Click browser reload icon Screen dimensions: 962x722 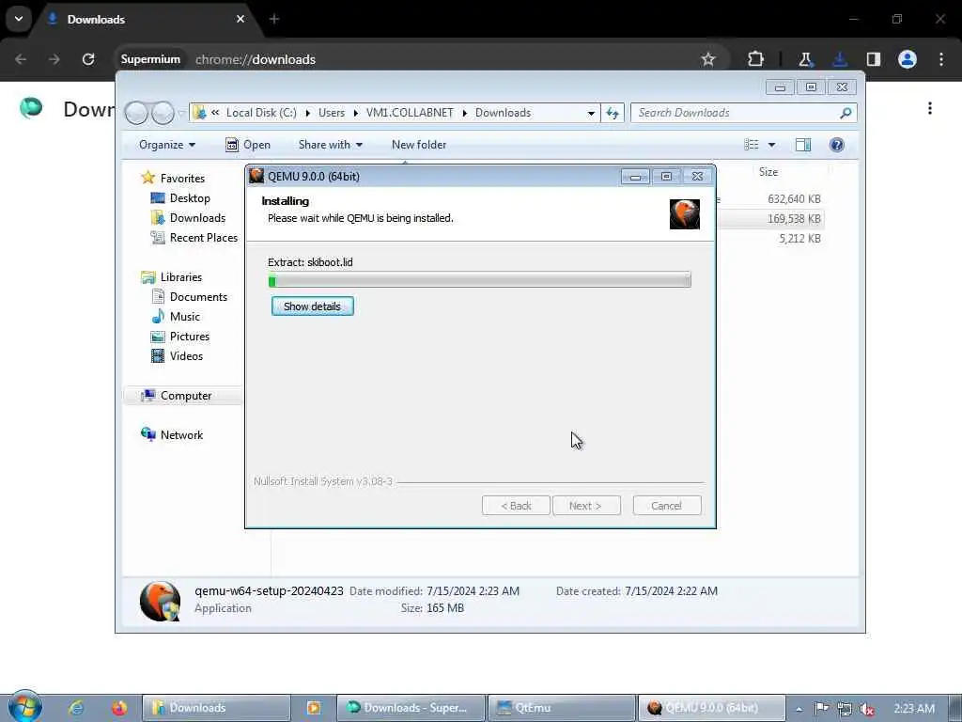point(88,59)
